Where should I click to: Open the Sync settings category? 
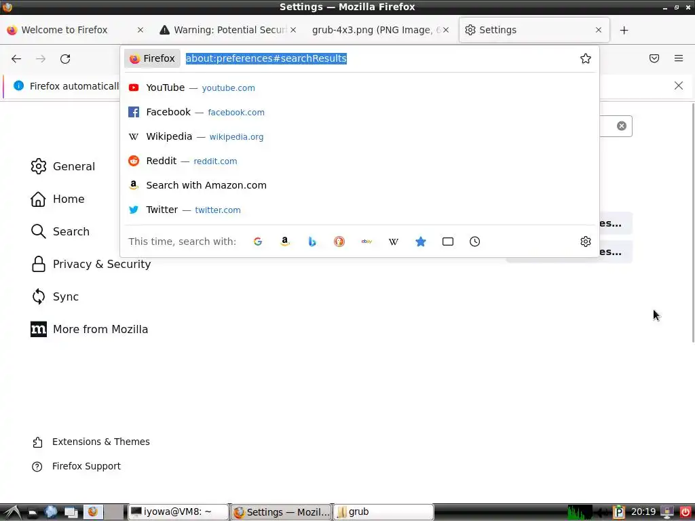(55, 296)
